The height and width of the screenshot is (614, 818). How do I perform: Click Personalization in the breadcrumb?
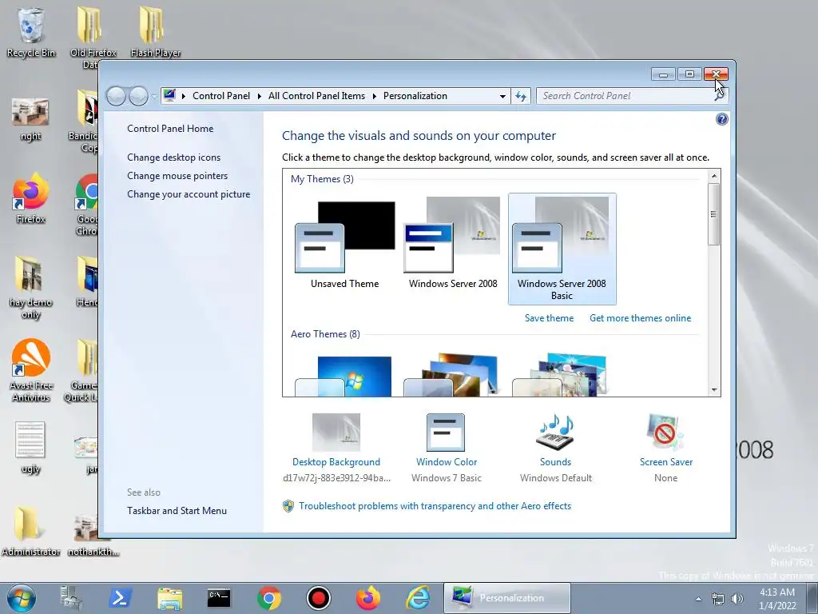[x=415, y=96]
